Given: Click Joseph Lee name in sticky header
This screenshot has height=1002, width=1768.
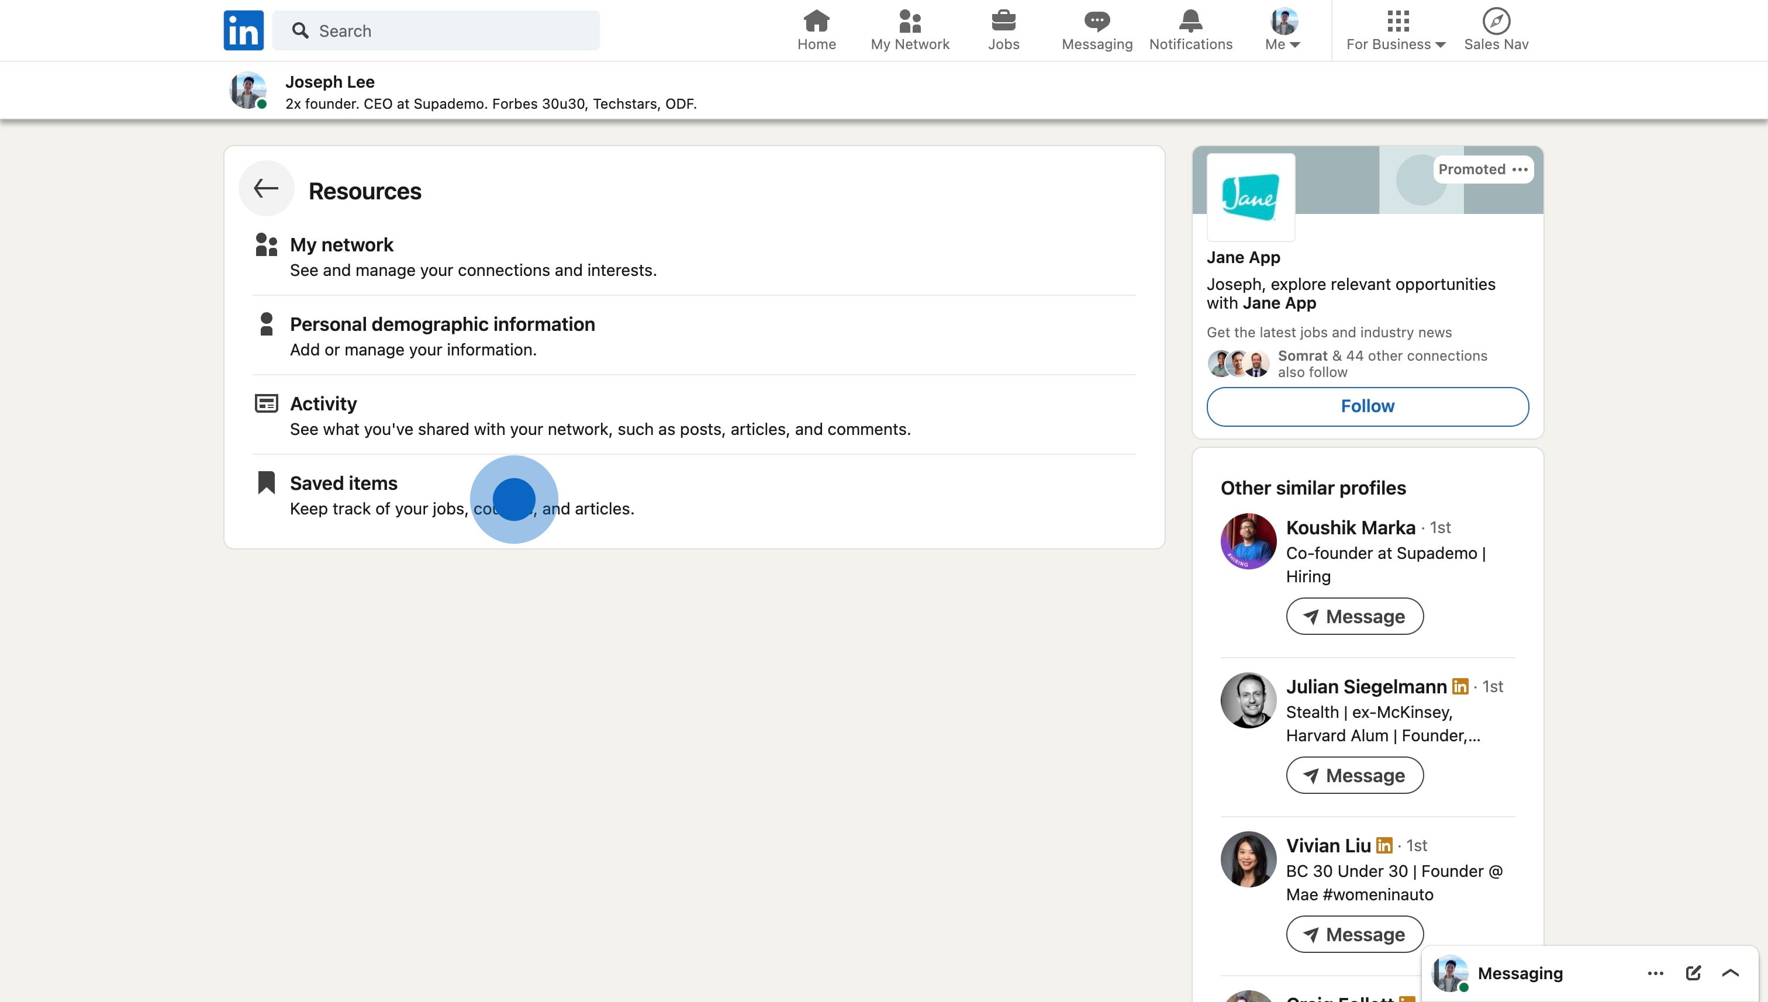Looking at the screenshot, I should tap(330, 82).
